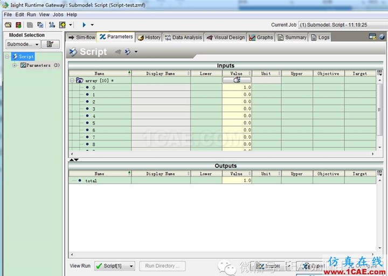Open model file toolbar icon

click(8, 25)
